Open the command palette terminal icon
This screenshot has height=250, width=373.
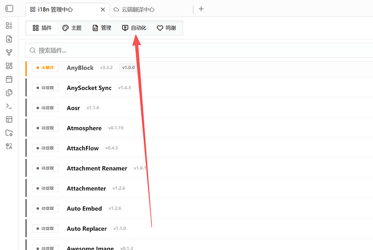(9, 106)
